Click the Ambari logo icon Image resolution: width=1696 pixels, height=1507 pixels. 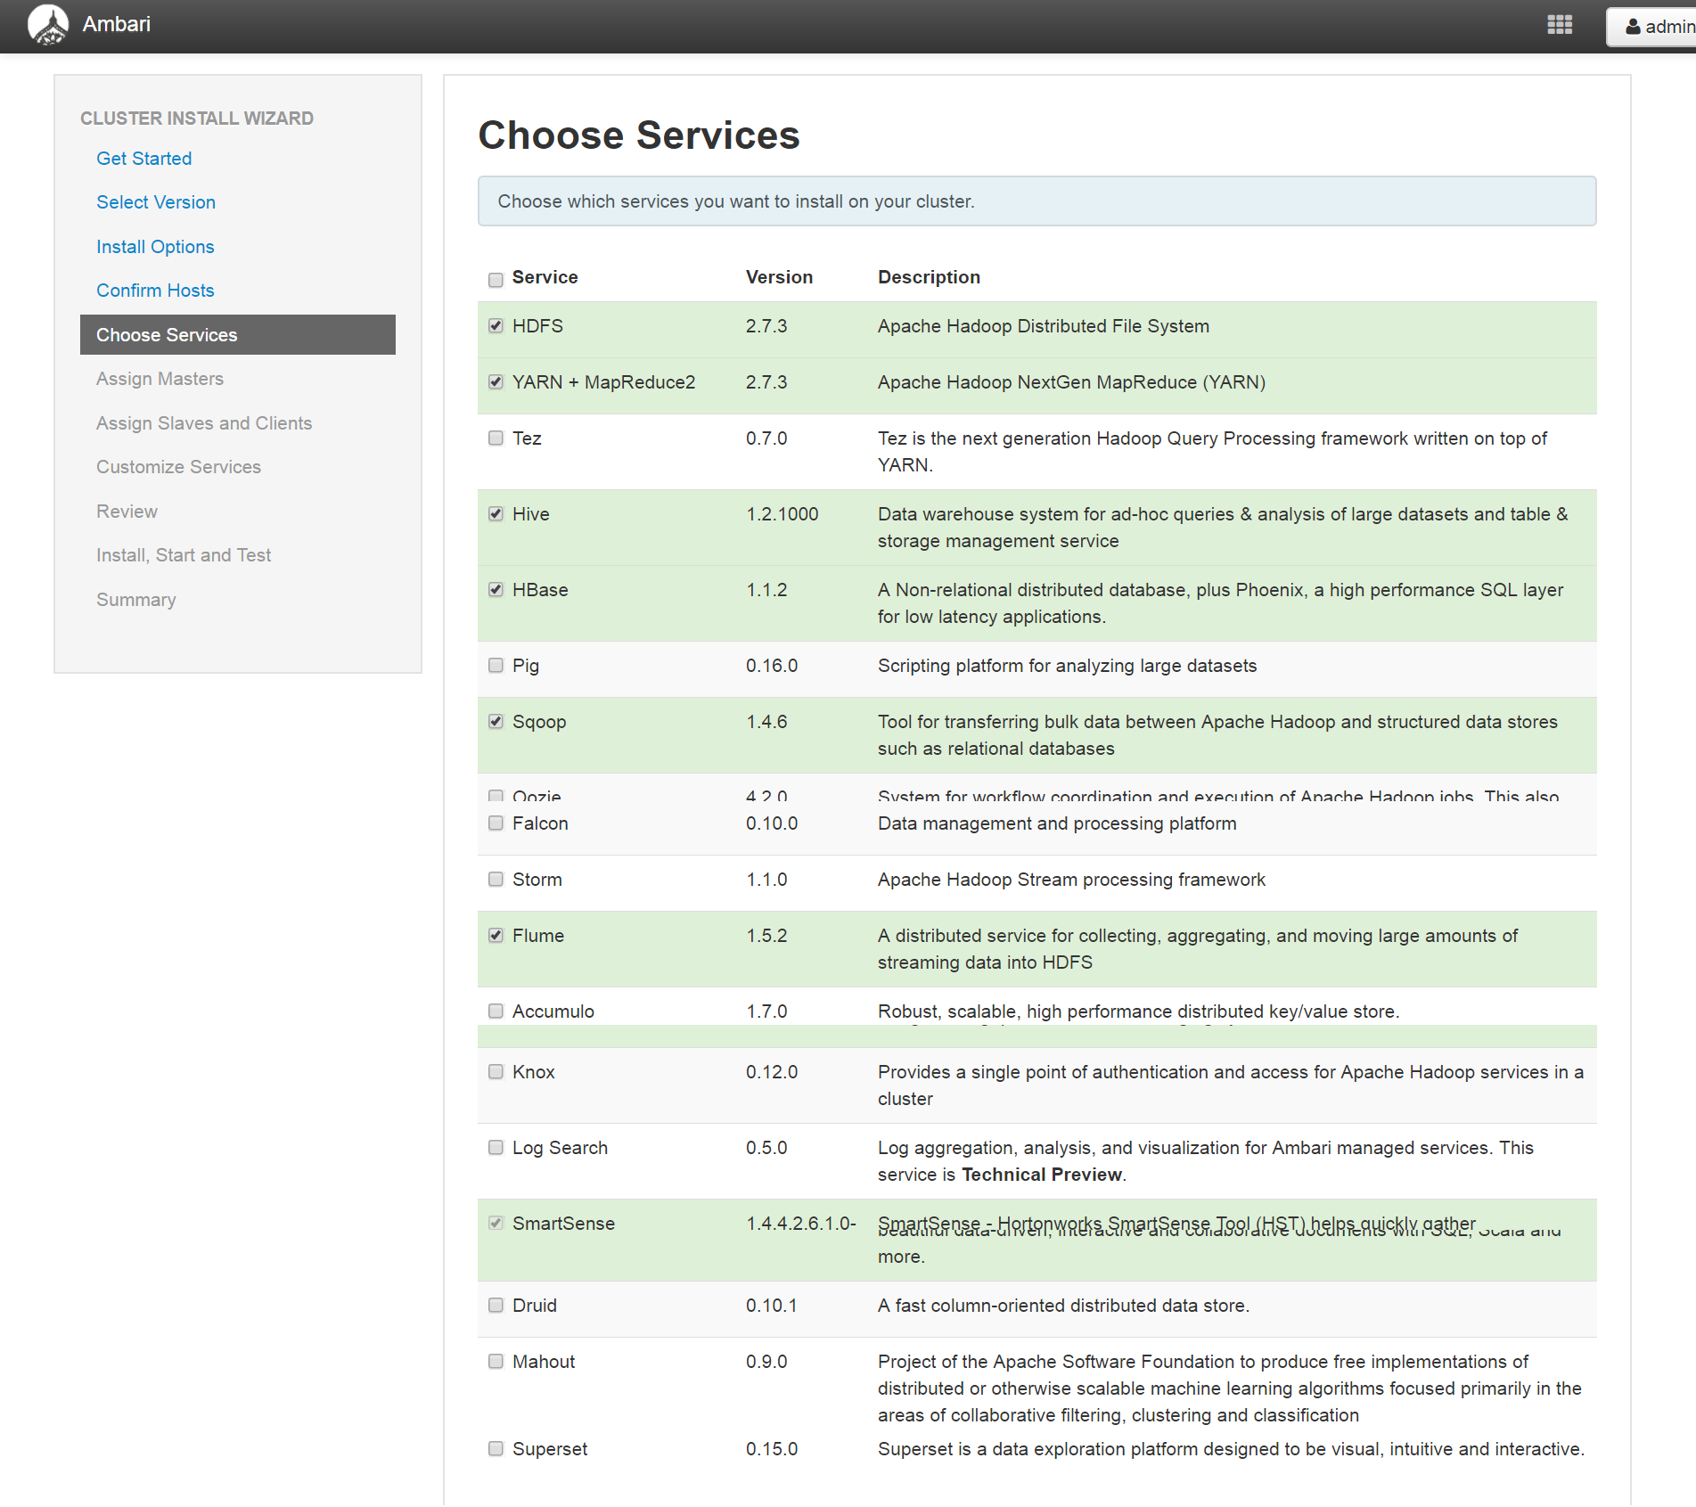48,24
